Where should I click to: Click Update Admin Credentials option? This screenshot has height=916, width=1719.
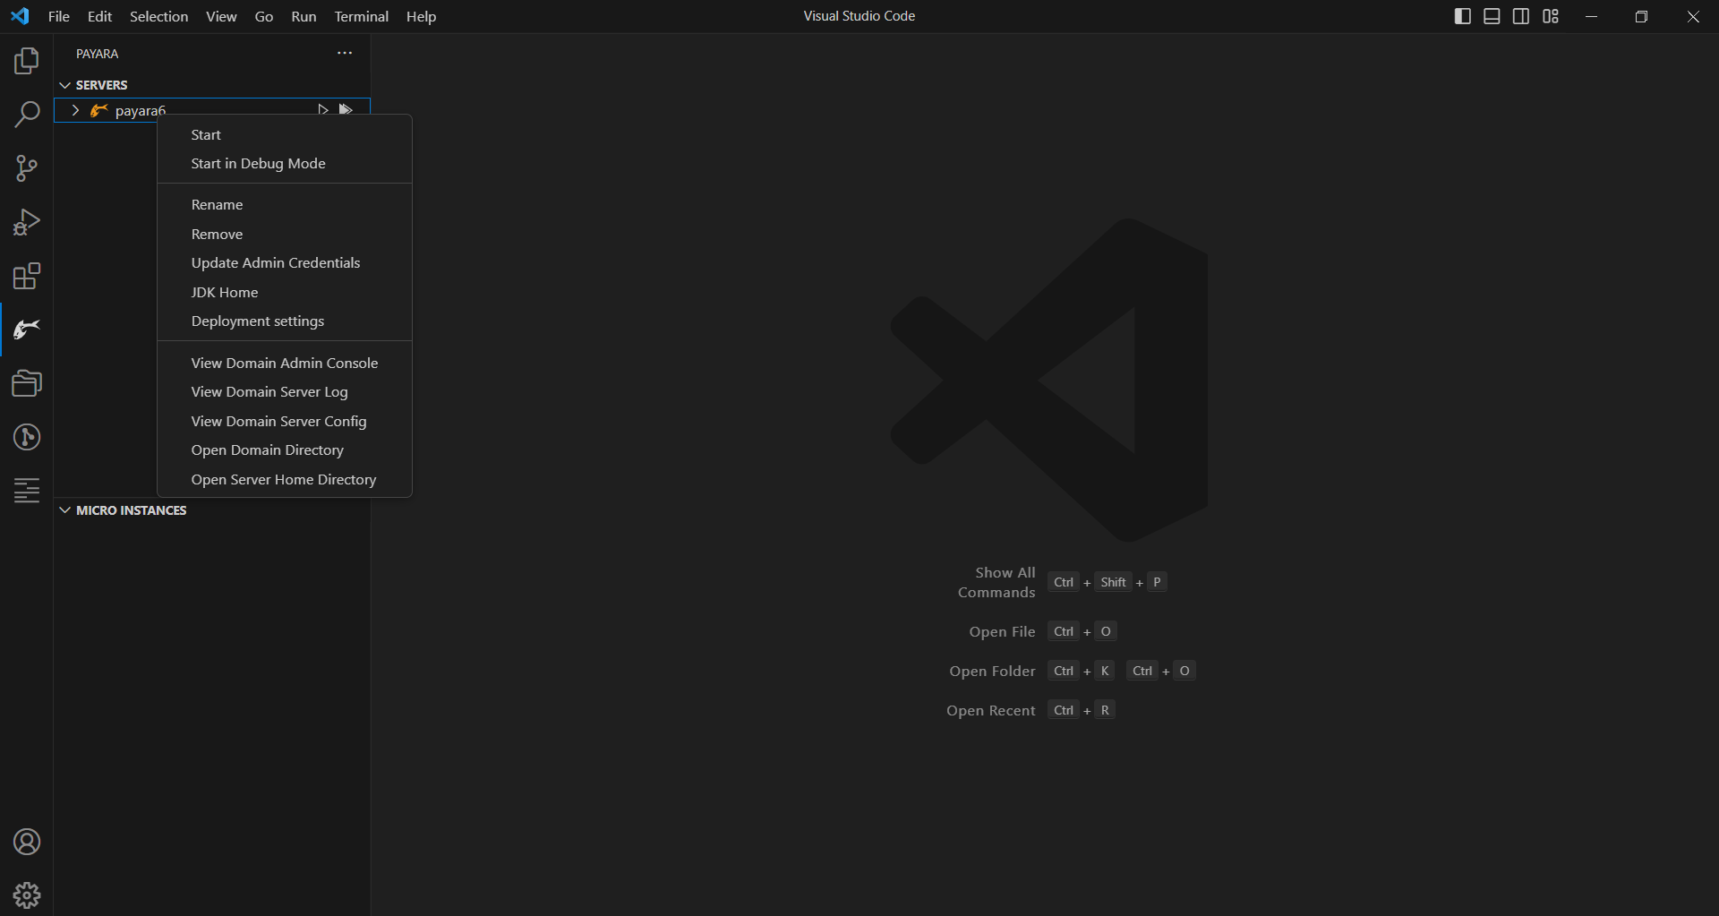[275, 262]
